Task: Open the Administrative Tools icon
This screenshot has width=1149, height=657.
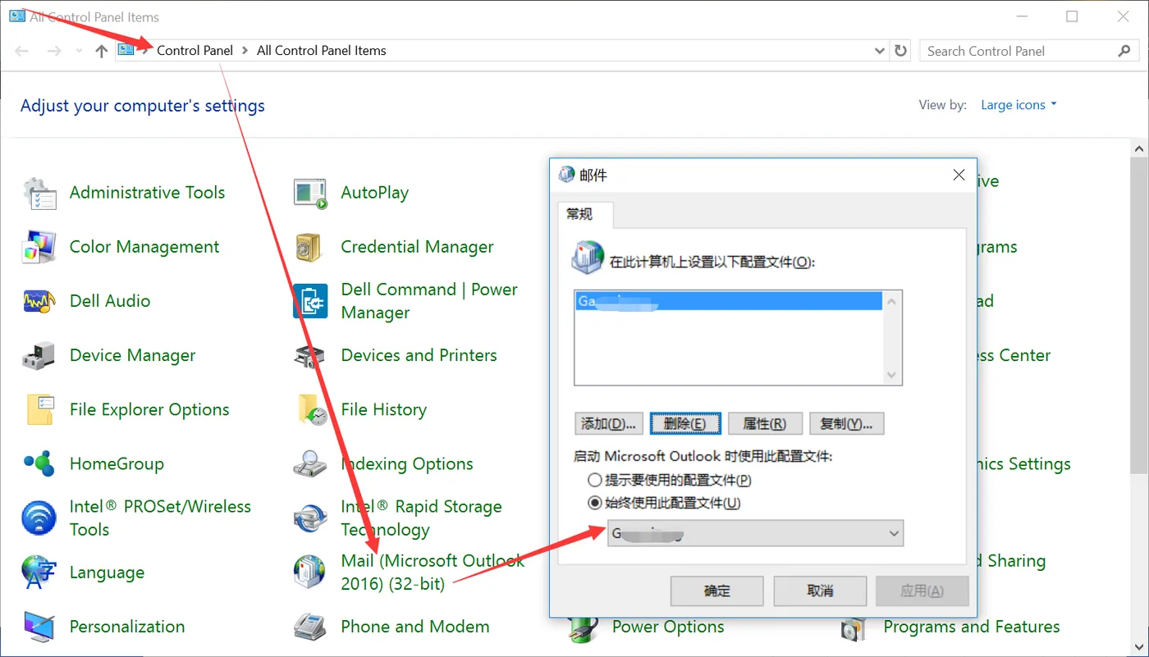Action: click(39, 193)
